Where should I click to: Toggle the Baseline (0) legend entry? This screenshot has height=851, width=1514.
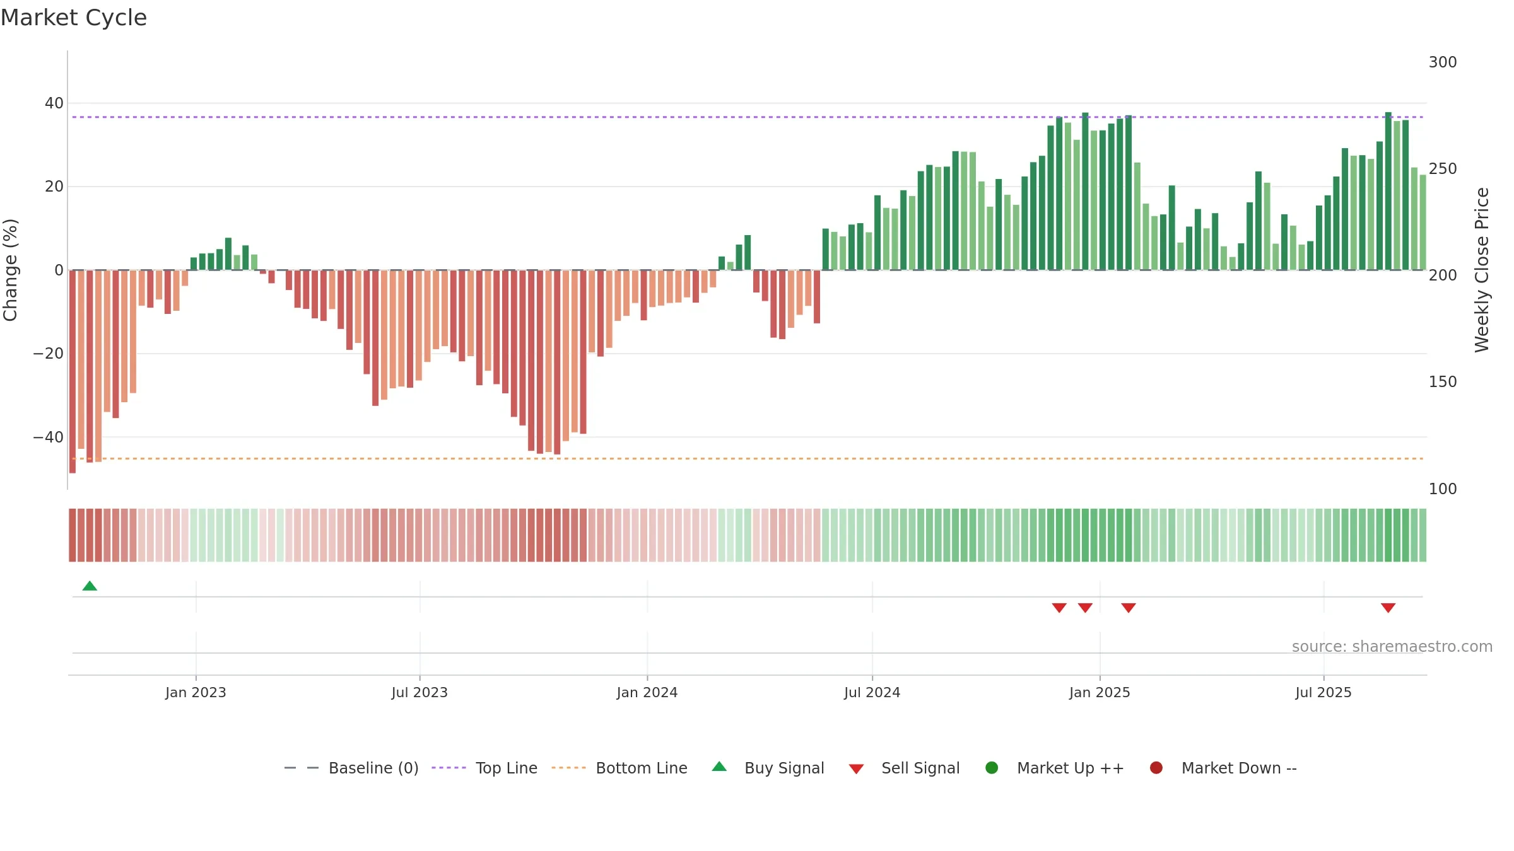pyautogui.click(x=351, y=768)
